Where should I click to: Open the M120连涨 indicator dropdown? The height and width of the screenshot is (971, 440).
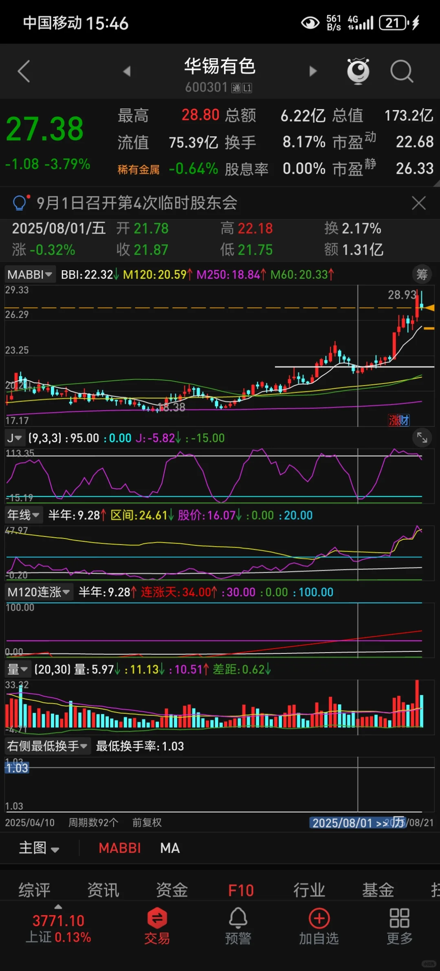tap(39, 592)
